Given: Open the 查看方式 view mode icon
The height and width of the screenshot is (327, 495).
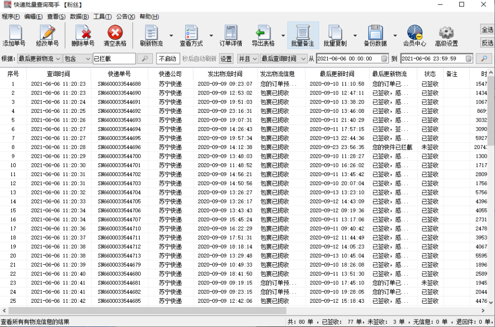Looking at the screenshot, I should coord(191,35).
